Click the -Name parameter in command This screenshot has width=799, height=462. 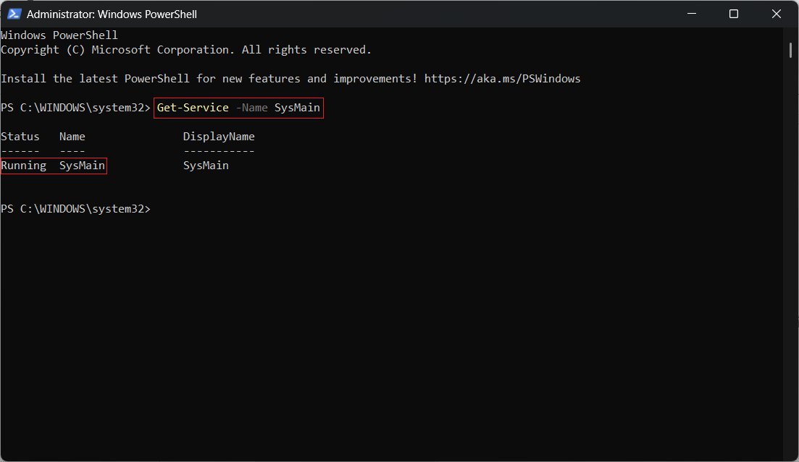(251, 108)
